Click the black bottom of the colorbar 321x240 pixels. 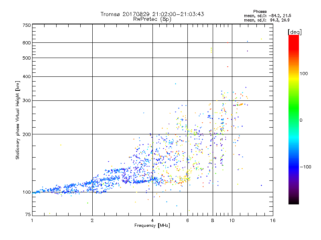(x=294, y=201)
